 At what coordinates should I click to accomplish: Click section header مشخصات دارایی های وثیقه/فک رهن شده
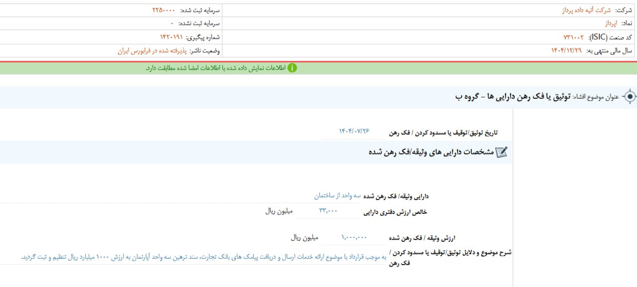pos(431,152)
